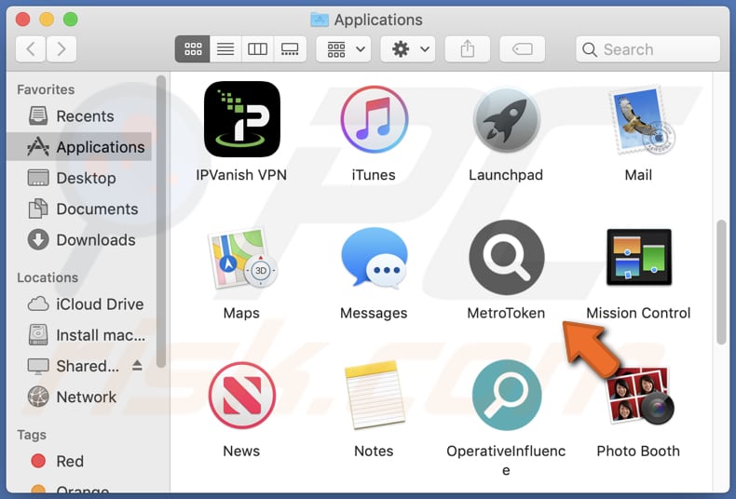Click the Launchpad name label
The width and height of the screenshot is (736, 499).
506,175
